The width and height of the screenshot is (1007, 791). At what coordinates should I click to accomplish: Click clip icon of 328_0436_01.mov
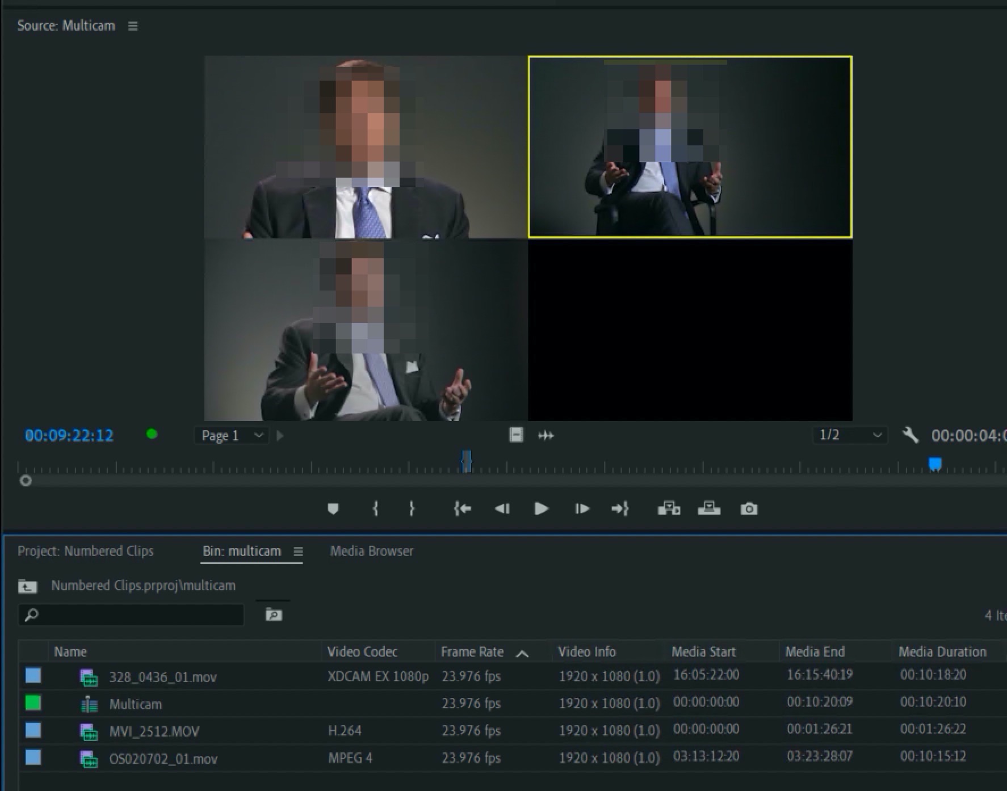89,677
